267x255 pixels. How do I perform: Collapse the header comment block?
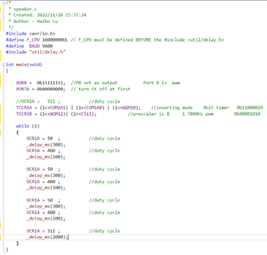(3, 3)
